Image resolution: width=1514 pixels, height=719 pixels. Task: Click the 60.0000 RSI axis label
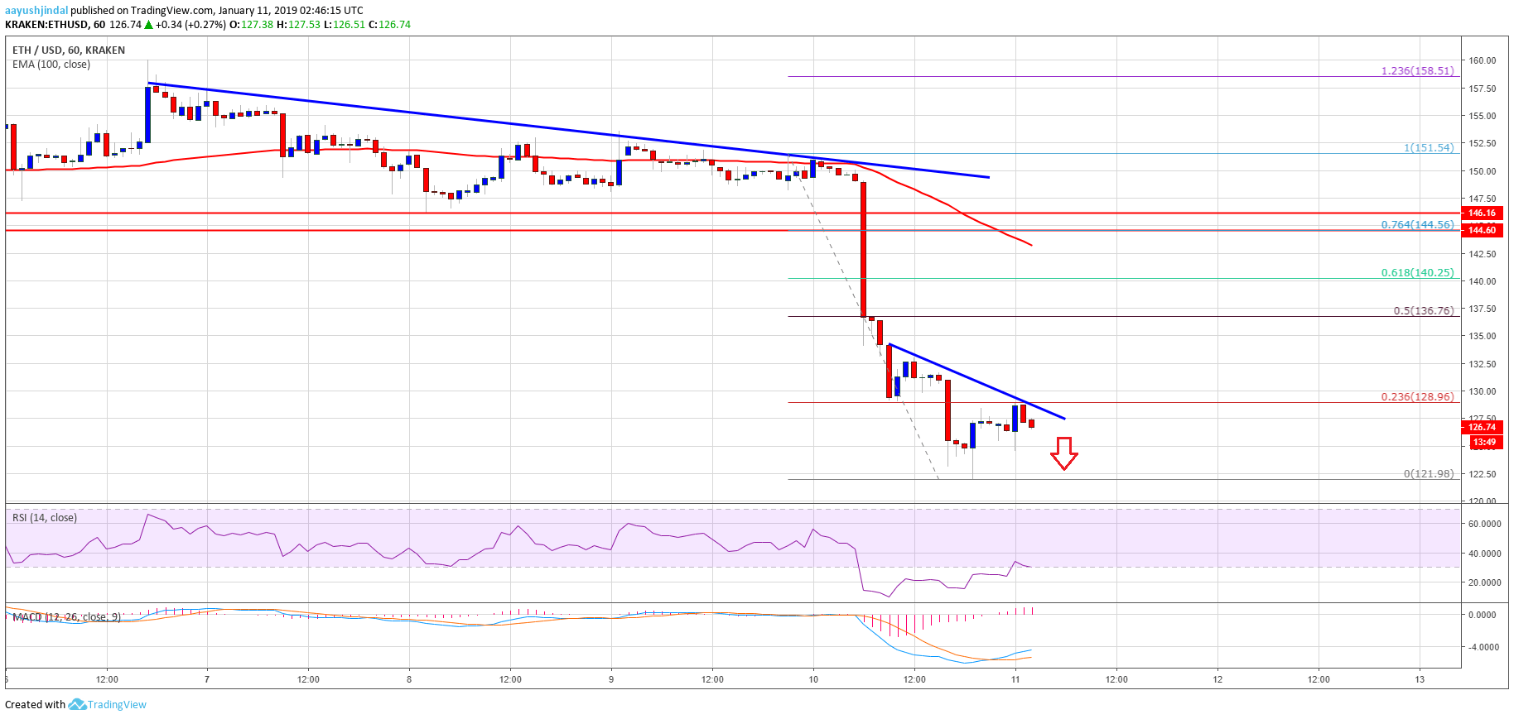click(x=1484, y=524)
